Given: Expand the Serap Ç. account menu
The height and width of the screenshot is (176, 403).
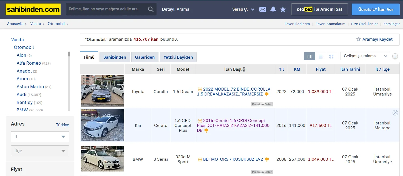Looking at the screenshot, I should (x=243, y=9).
